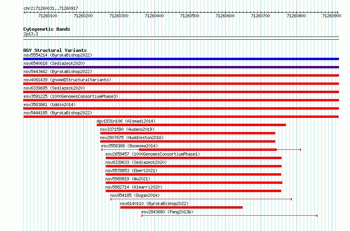Select the red bar under nsv6339633
Image resolution: width=350 pixels, height=231 pixels.
pyautogui.click(x=193, y=166)
